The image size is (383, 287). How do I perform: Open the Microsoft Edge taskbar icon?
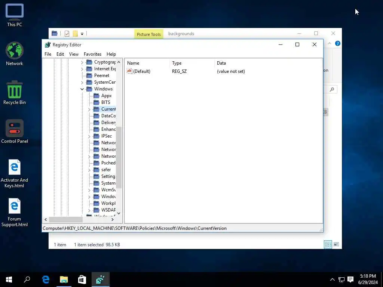point(46,280)
